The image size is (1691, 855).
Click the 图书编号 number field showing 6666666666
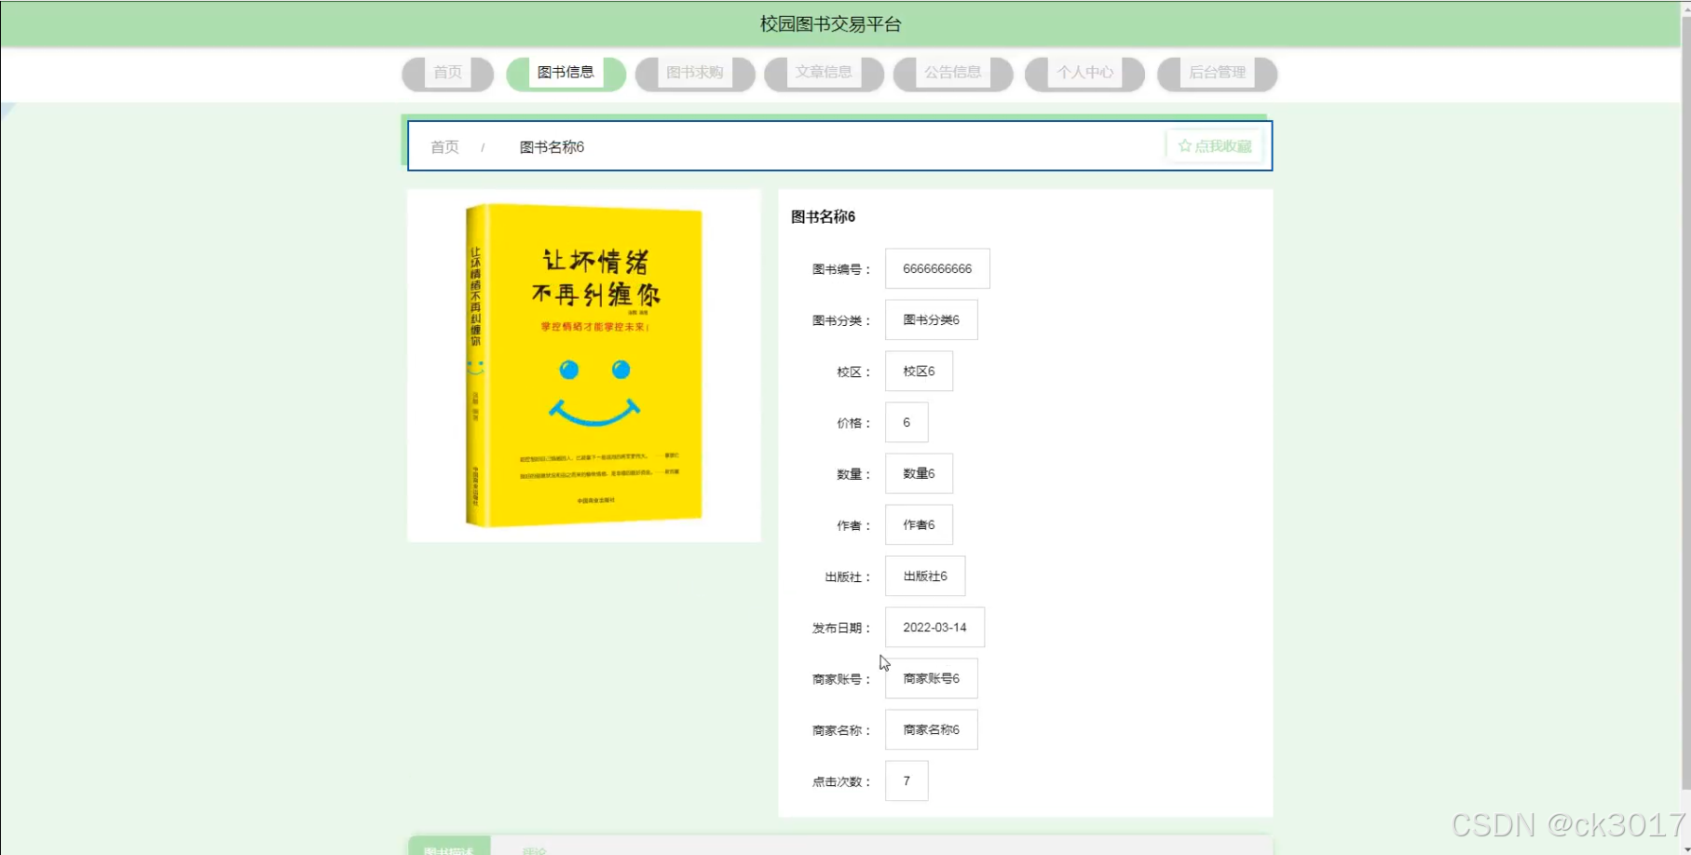[937, 268]
